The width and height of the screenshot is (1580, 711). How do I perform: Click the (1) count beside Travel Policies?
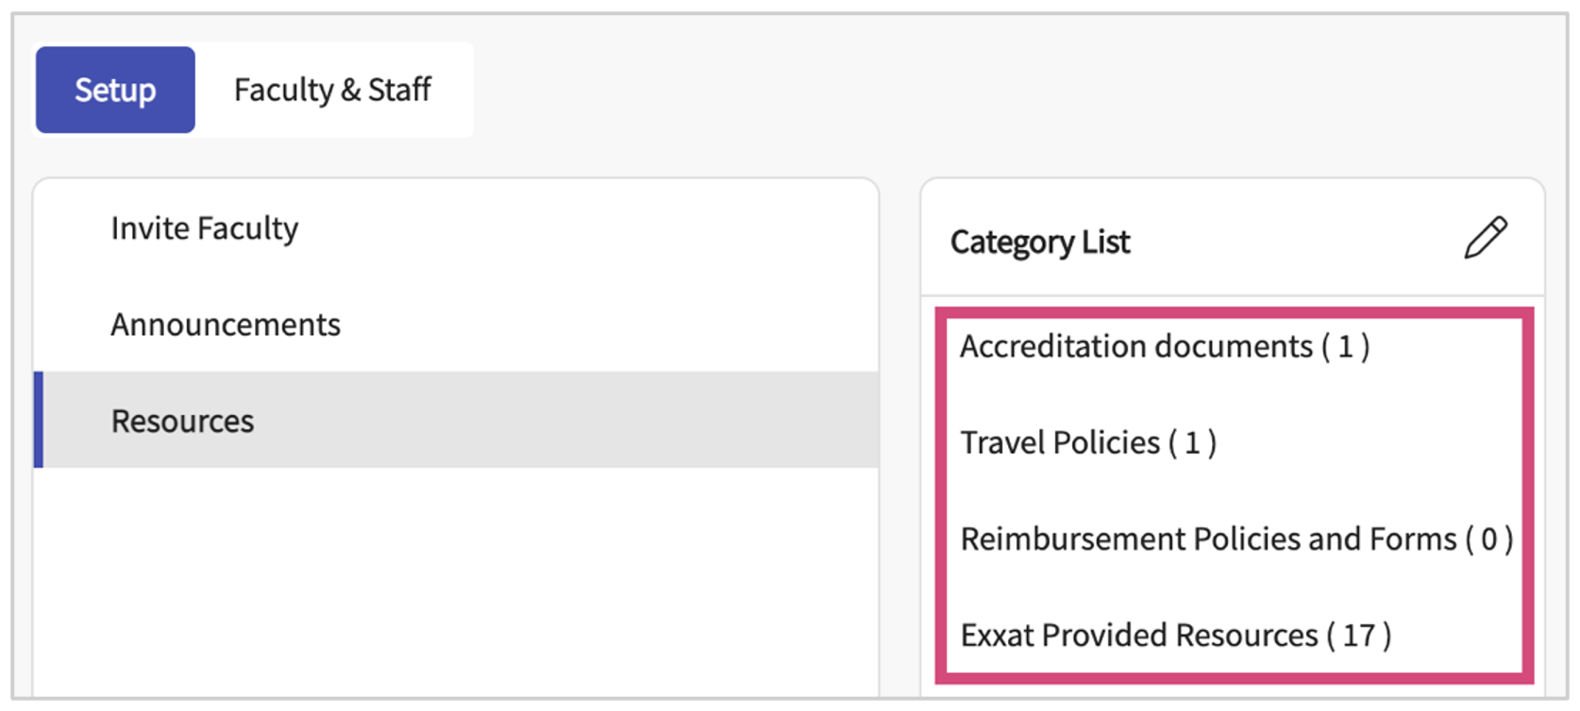click(x=1192, y=443)
